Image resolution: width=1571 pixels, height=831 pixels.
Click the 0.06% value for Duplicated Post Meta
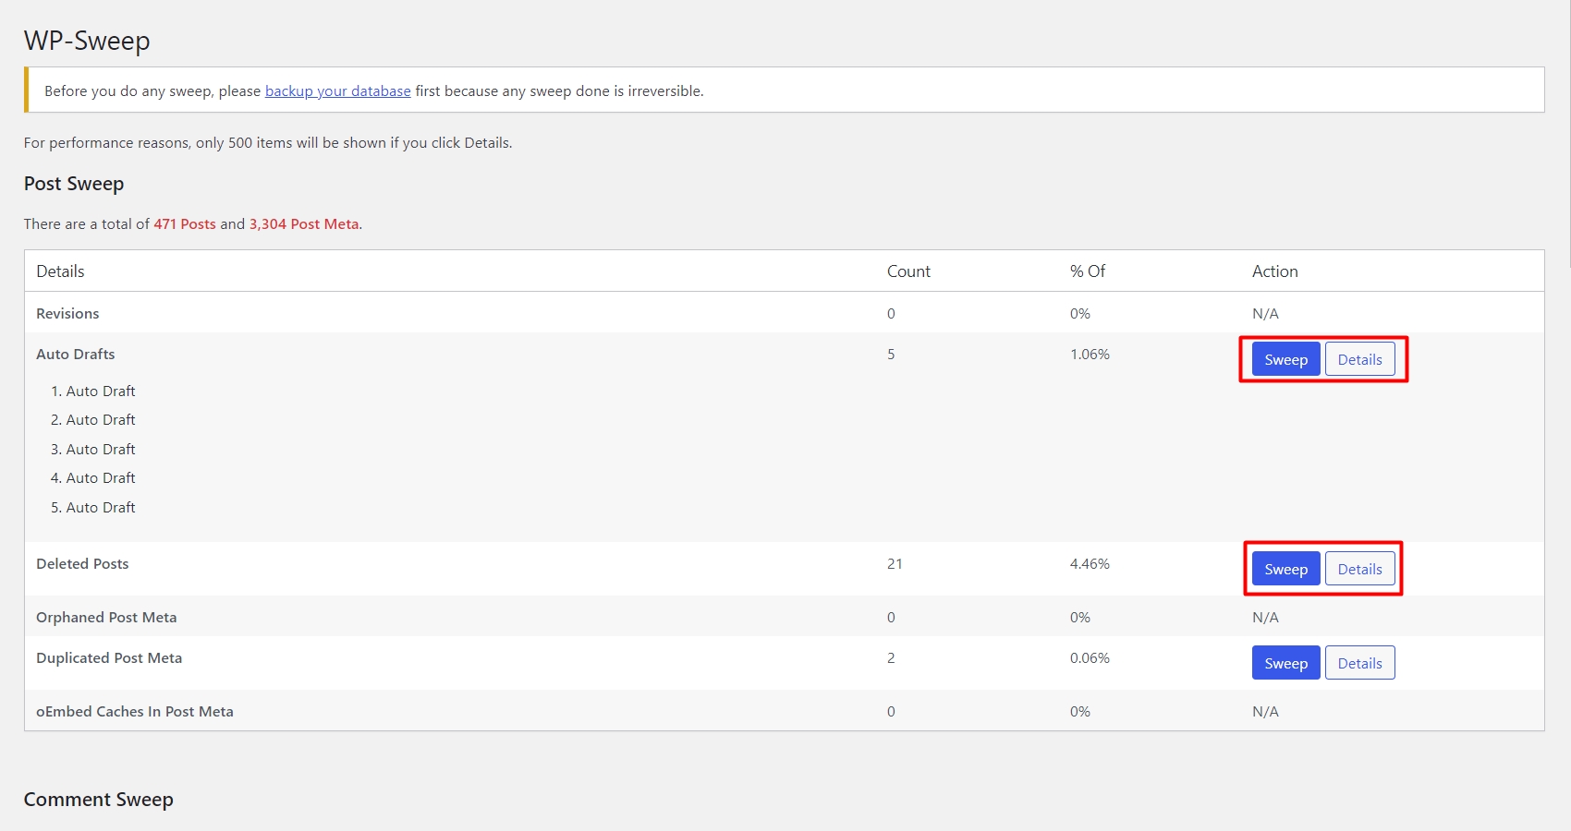click(1090, 657)
